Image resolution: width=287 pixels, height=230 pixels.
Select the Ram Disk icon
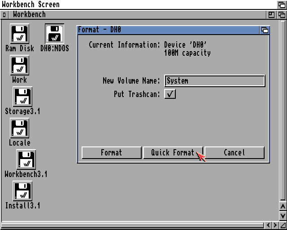(19, 34)
